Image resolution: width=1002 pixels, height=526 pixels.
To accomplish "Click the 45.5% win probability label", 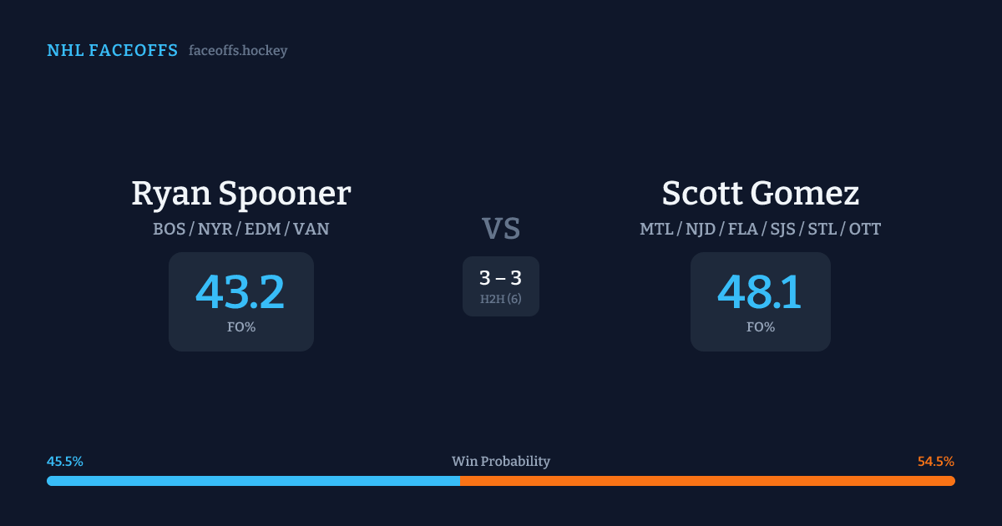I will [x=65, y=462].
